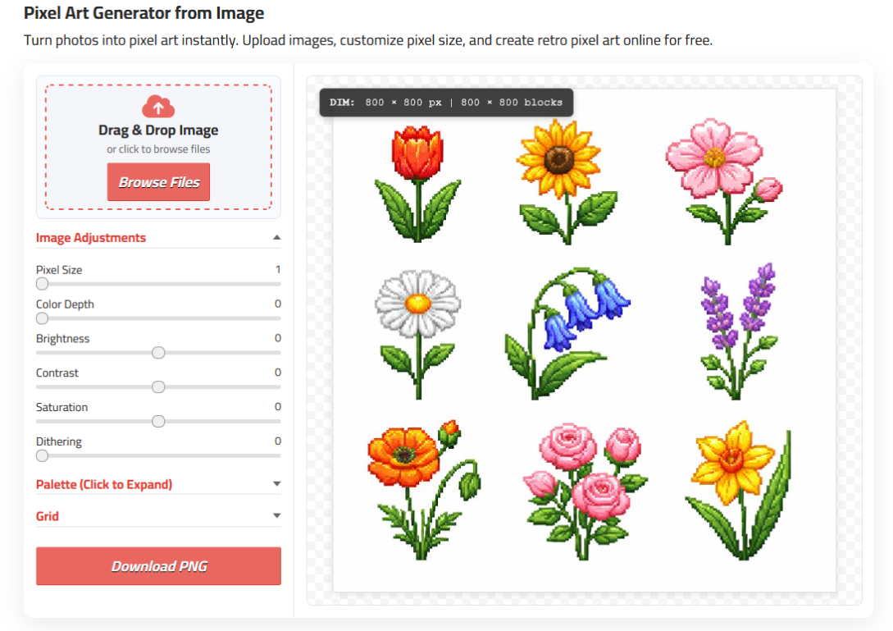Click the cloud upload icon
This screenshot has height=631, width=893.
(158, 106)
